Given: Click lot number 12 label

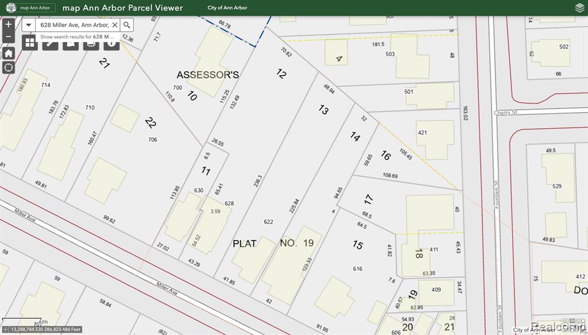Looking at the screenshot, I should click(281, 74).
